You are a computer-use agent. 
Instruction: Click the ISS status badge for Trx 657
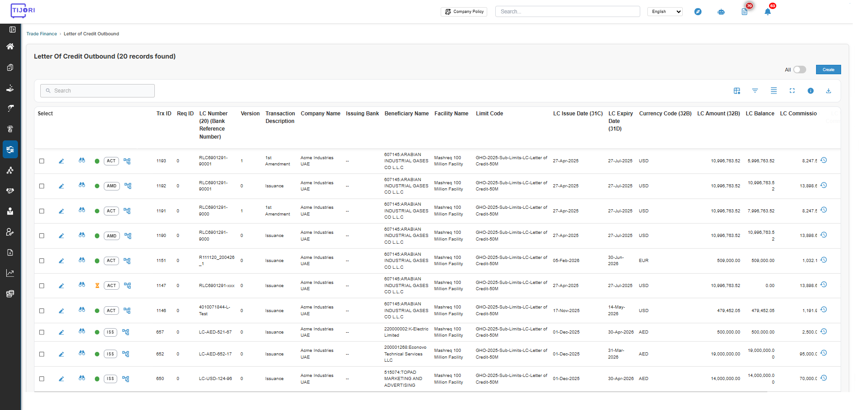tap(111, 332)
